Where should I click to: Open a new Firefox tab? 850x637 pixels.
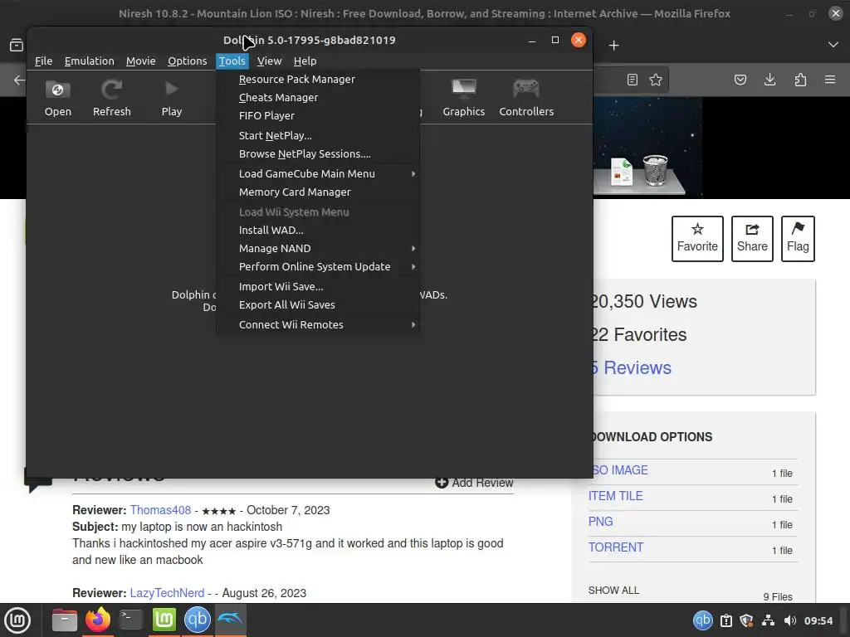pyautogui.click(x=613, y=46)
